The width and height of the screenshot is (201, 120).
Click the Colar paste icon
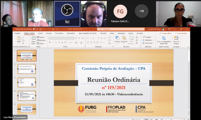[x=19, y=38]
